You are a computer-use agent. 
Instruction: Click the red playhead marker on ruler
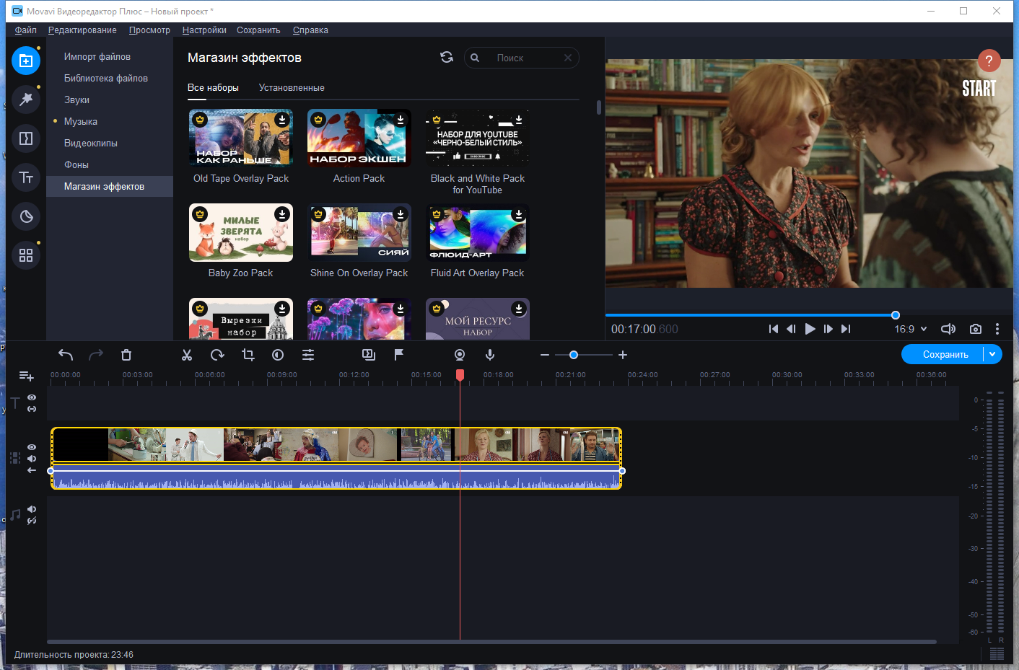coord(460,374)
